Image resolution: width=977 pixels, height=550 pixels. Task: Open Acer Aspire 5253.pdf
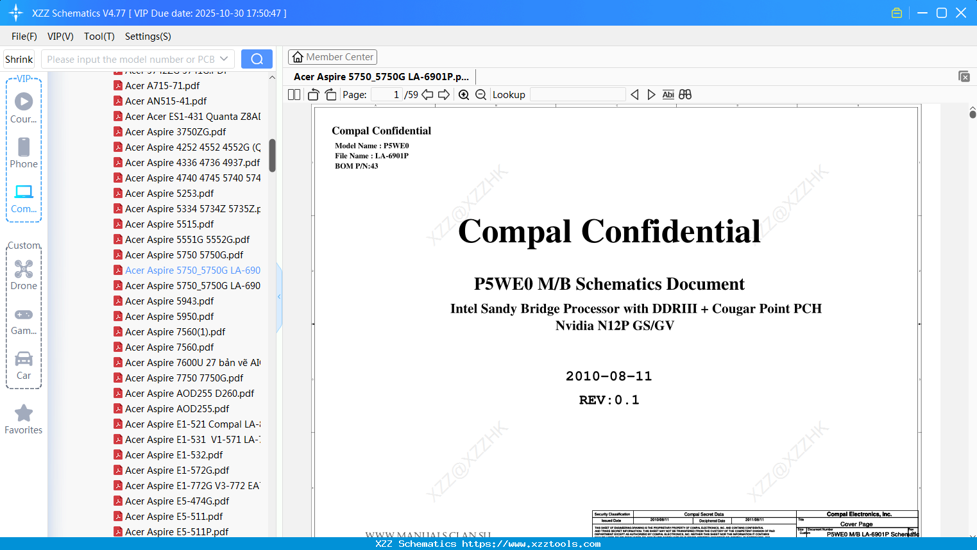(169, 193)
